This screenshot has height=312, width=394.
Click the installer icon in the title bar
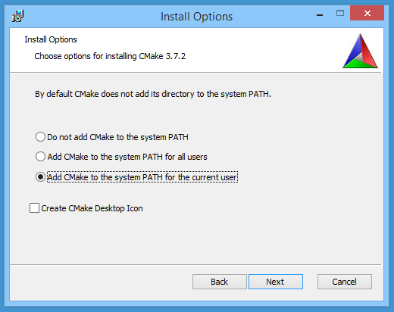pyautogui.click(x=17, y=16)
